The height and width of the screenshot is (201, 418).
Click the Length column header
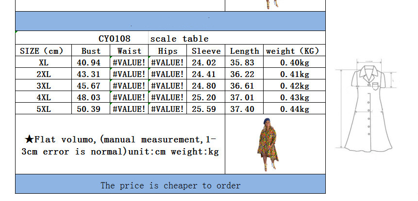pyautogui.click(x=244, y=51)
